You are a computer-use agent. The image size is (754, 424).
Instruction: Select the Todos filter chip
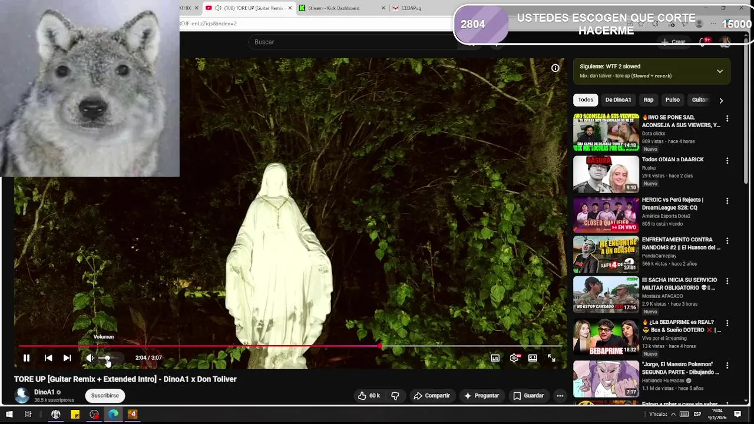click(586, 100)
